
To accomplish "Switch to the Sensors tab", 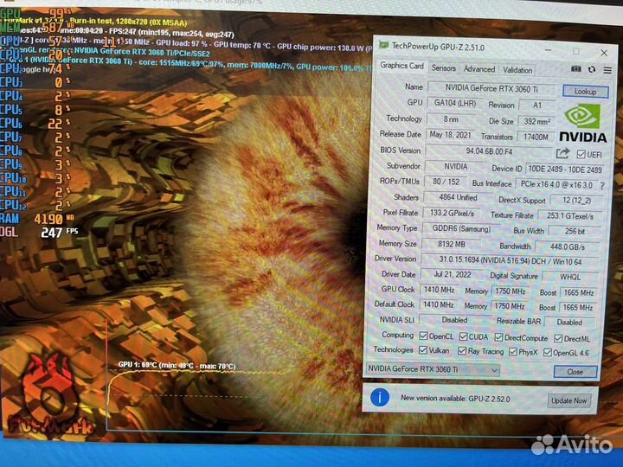I will pos(443,68).
